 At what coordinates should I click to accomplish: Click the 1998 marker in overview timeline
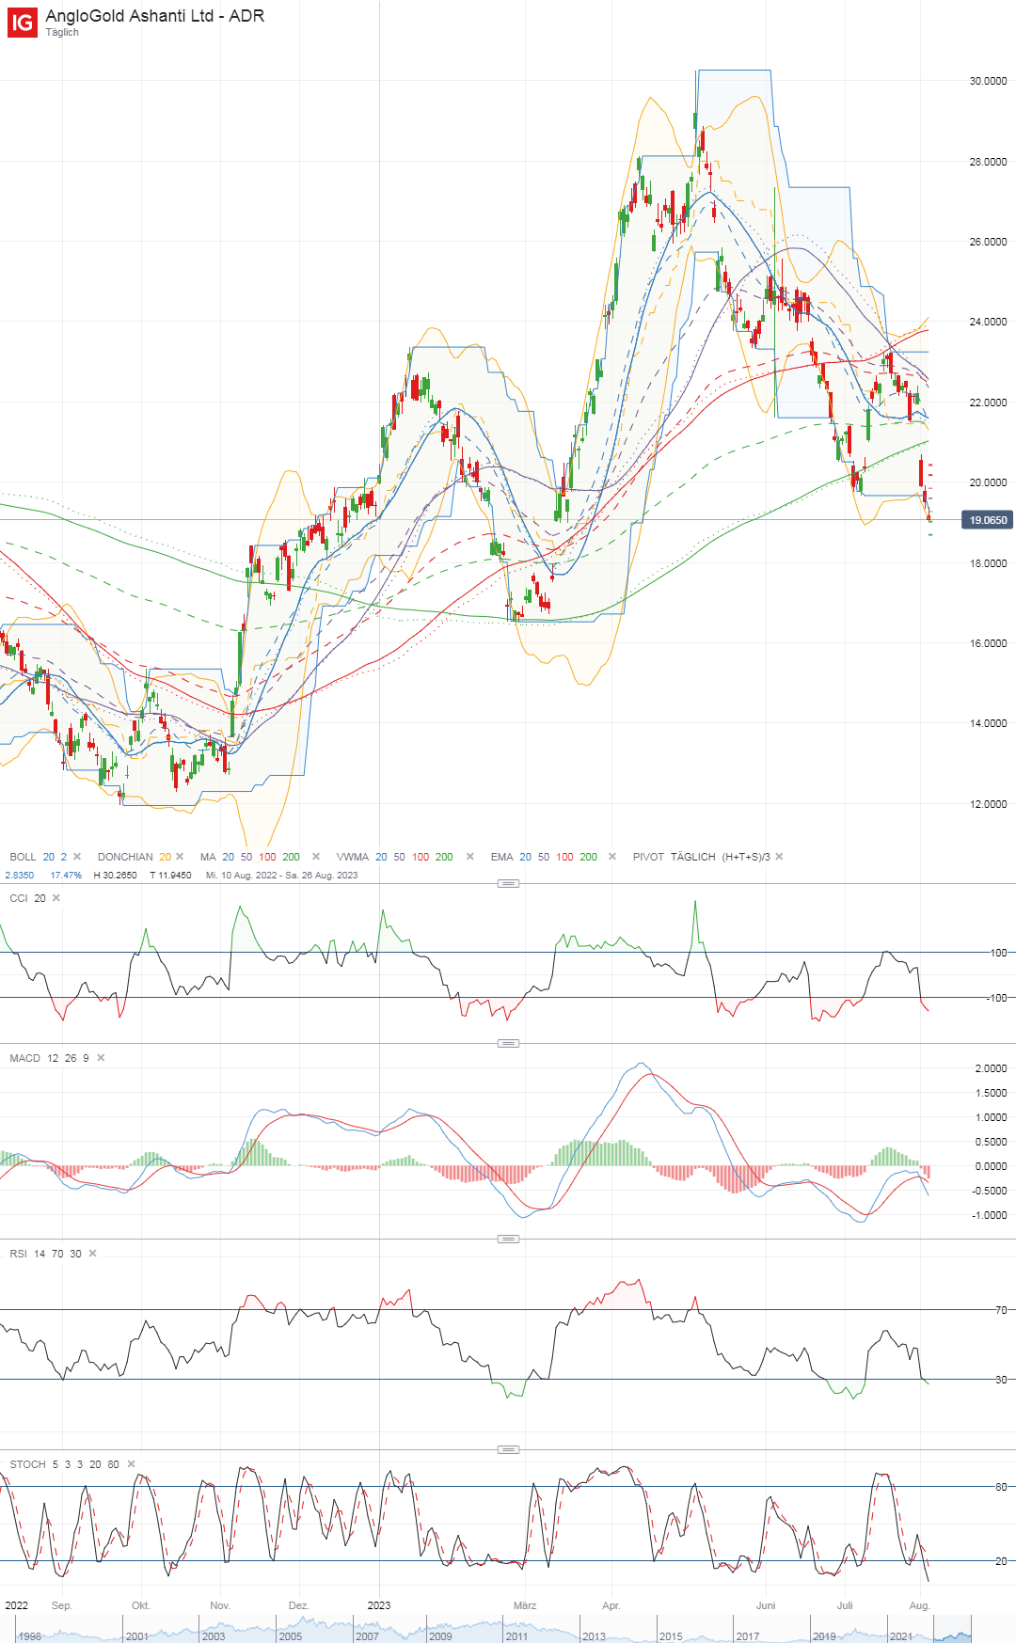click(x=29, y=1636)
